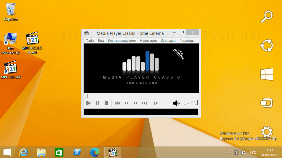
Task: Fast forward using double-right arrows
Action: 136,103
